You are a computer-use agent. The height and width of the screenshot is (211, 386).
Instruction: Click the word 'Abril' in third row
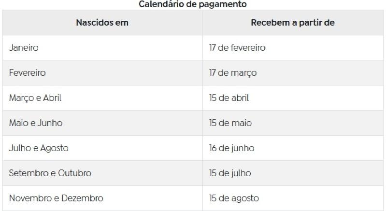coord(52,98)
